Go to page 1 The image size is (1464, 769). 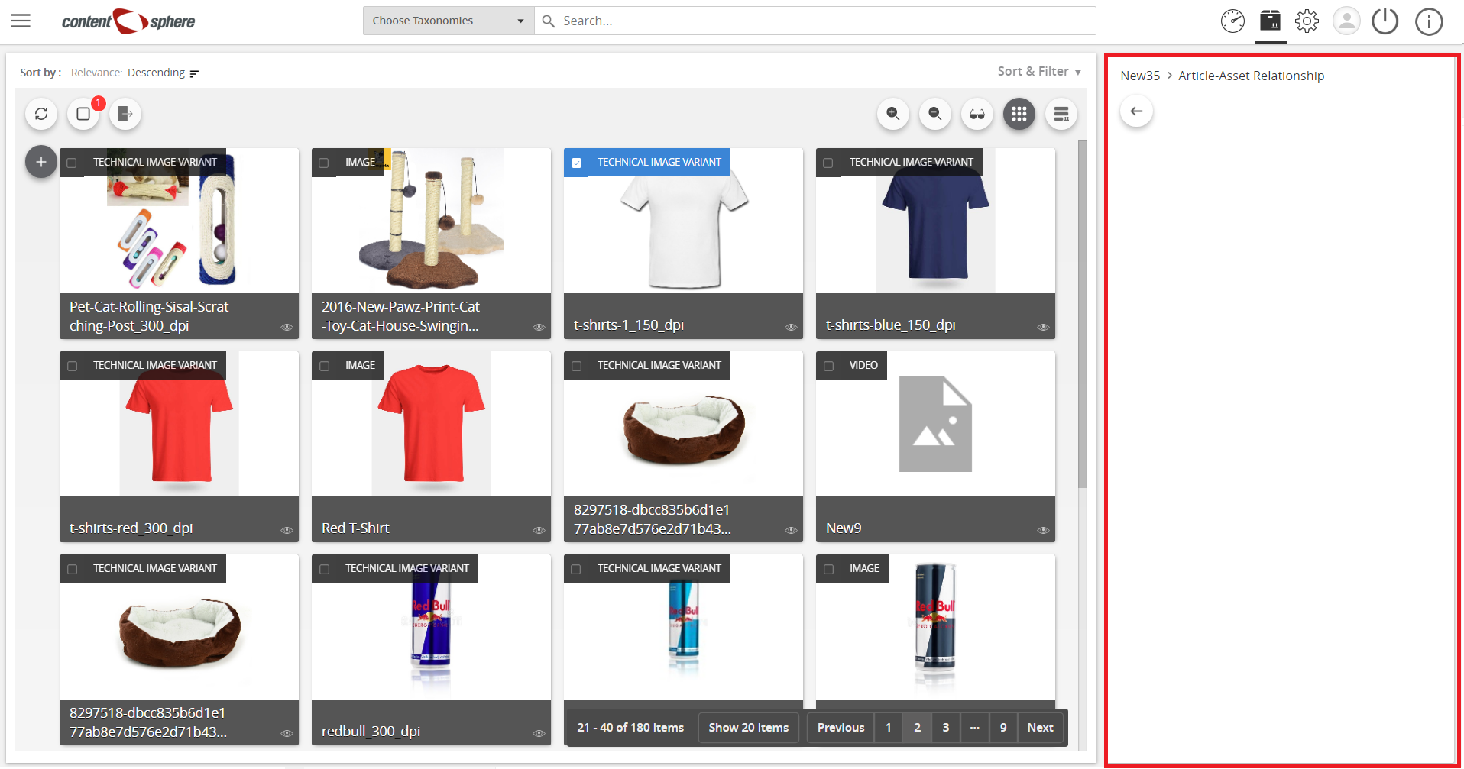(x=888, y=728)
